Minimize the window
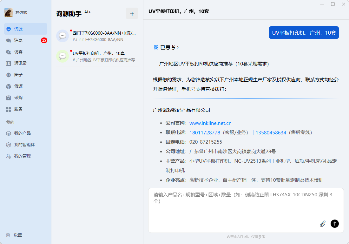Screen dimensions: 349x244 (x=322, y=4)
